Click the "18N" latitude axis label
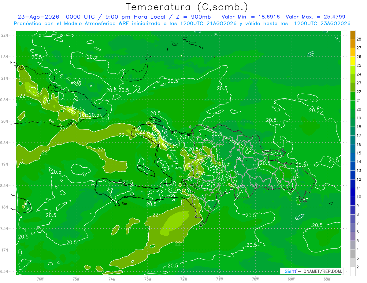Screen dimensions: 367x283 5,207
